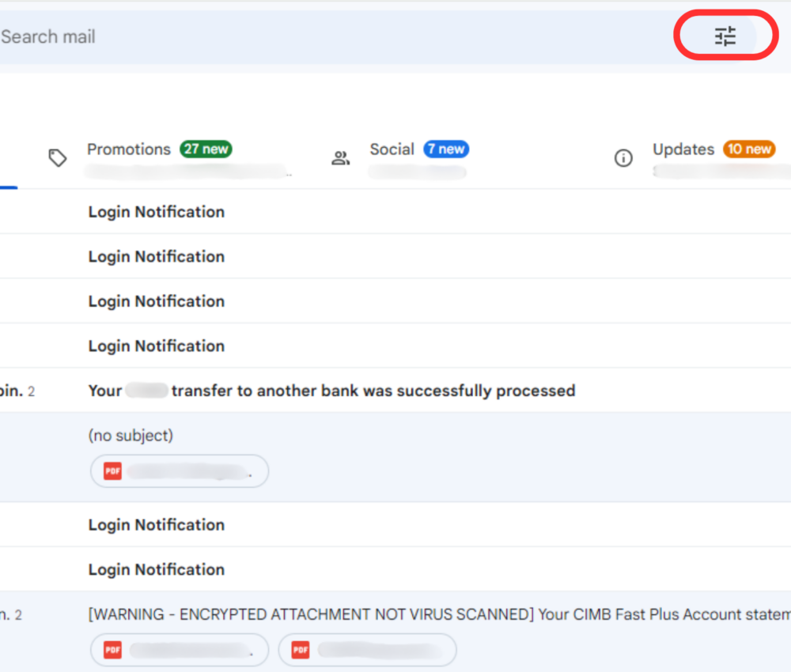Click the PDF icon on the no-subject attachment

pyautogui.click(x=111, y=470)
